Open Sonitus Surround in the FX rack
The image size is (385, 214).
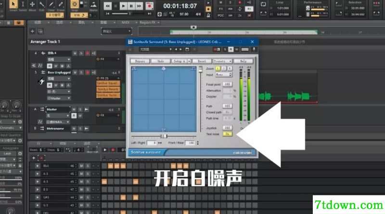pyautogui.click(x=108, y=95)
